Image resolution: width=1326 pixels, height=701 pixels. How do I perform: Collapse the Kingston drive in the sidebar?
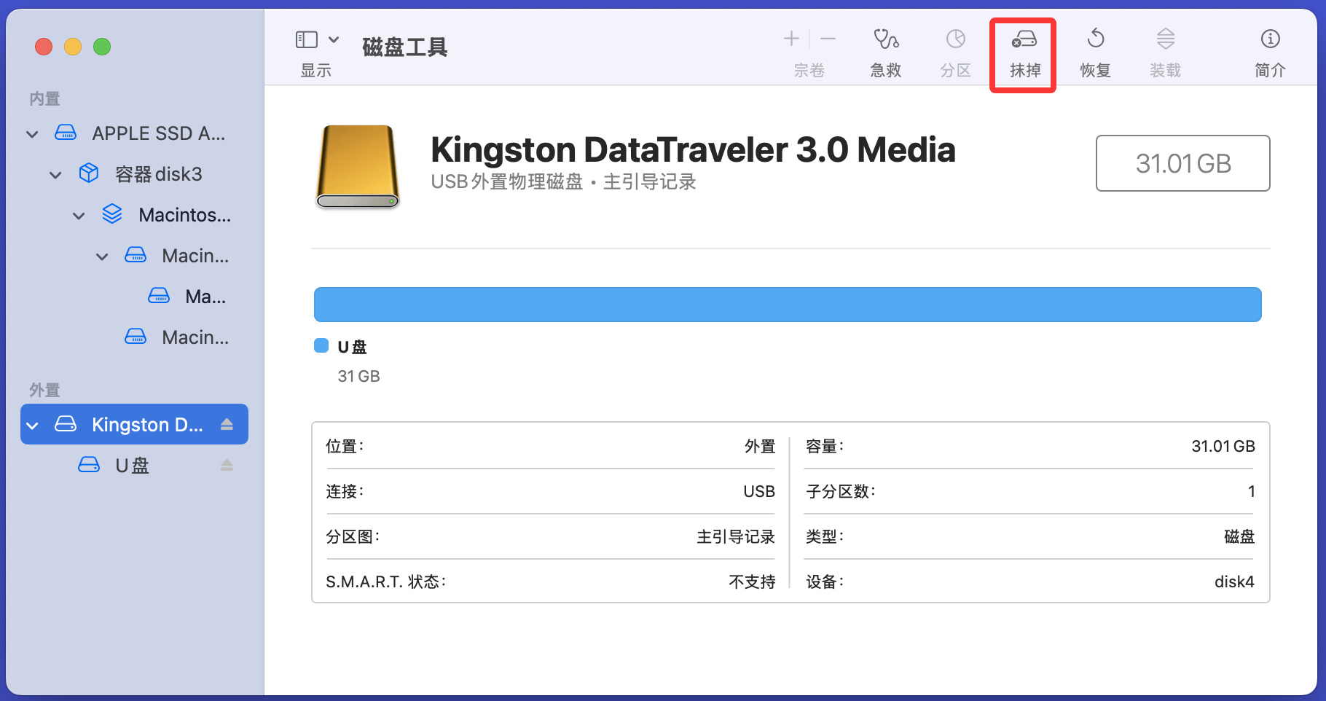pyautogui.click(x=31, y=424)
